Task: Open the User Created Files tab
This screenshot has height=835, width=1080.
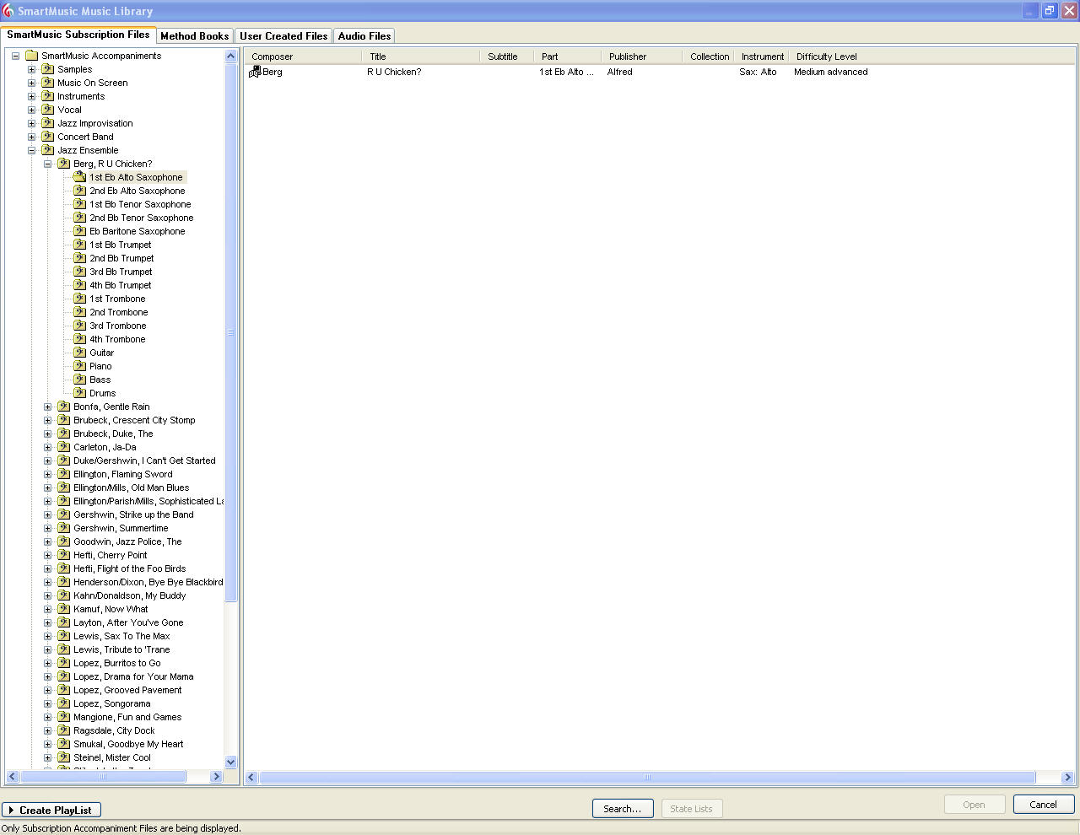Action: (283, 36)
